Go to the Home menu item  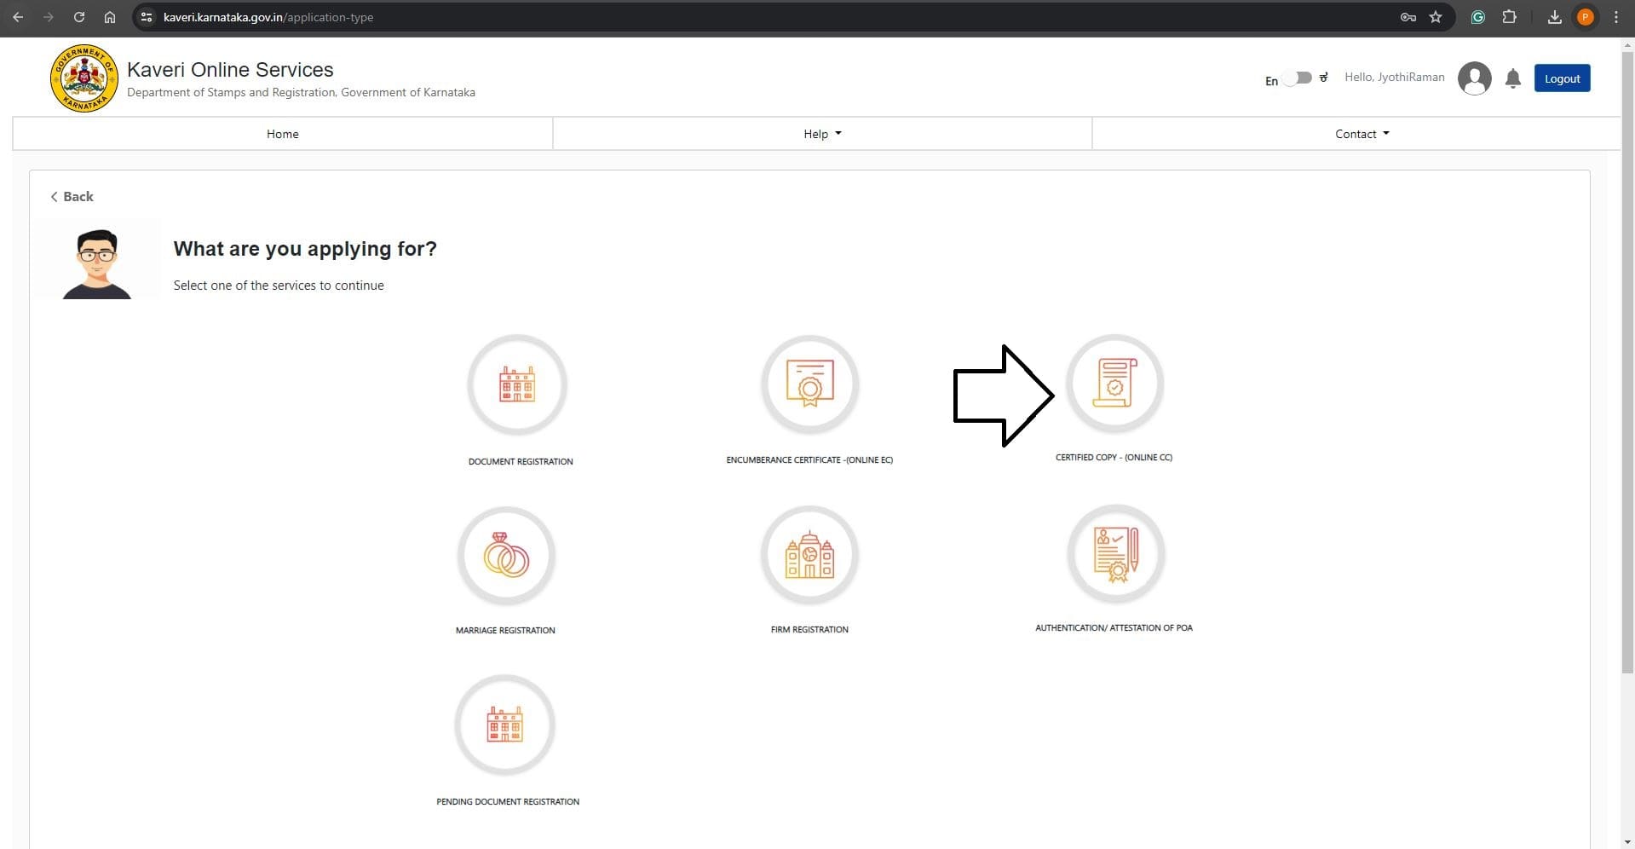pyautogui.click(x=283, y=134)
